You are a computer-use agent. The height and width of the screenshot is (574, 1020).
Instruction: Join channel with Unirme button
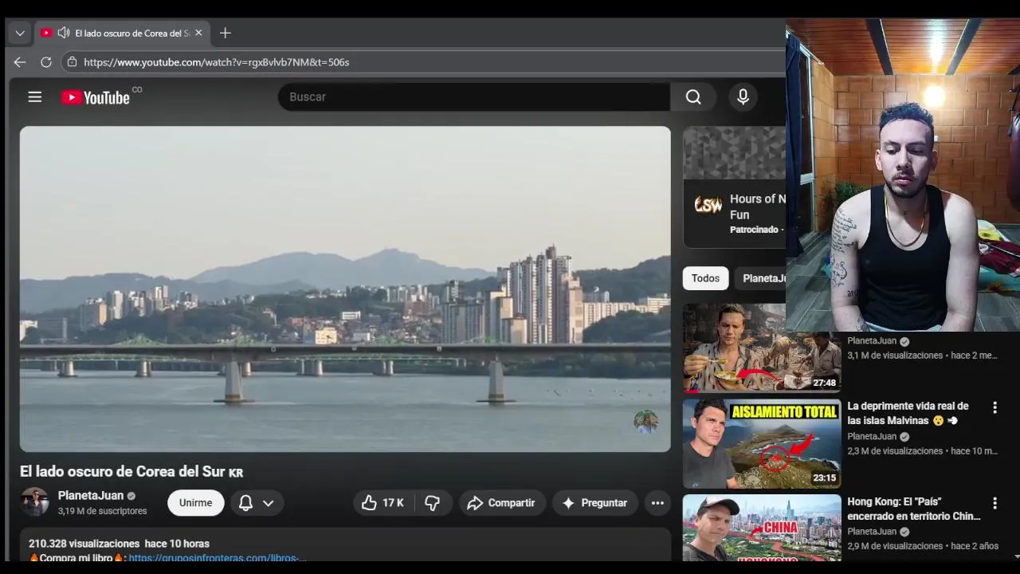[195, 503]
